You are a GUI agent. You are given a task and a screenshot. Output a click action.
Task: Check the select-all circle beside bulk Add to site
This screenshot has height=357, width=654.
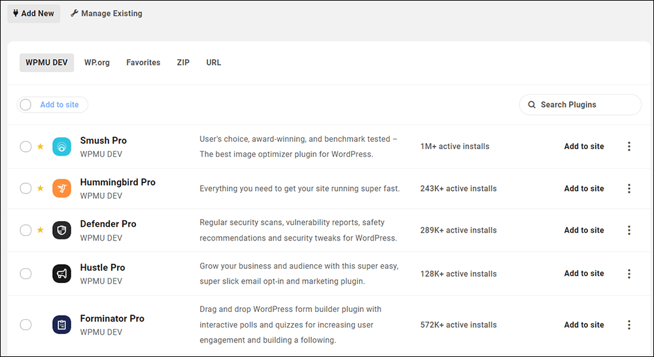pos(26,105)
